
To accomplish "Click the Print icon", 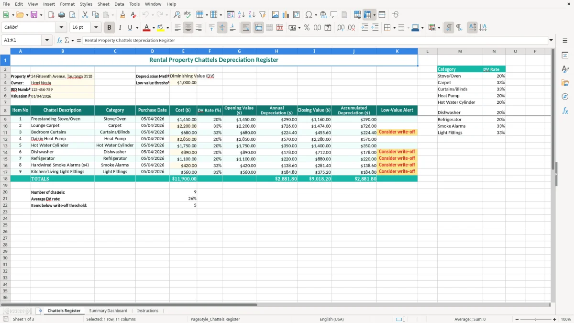I will click(x=62, y=15).
